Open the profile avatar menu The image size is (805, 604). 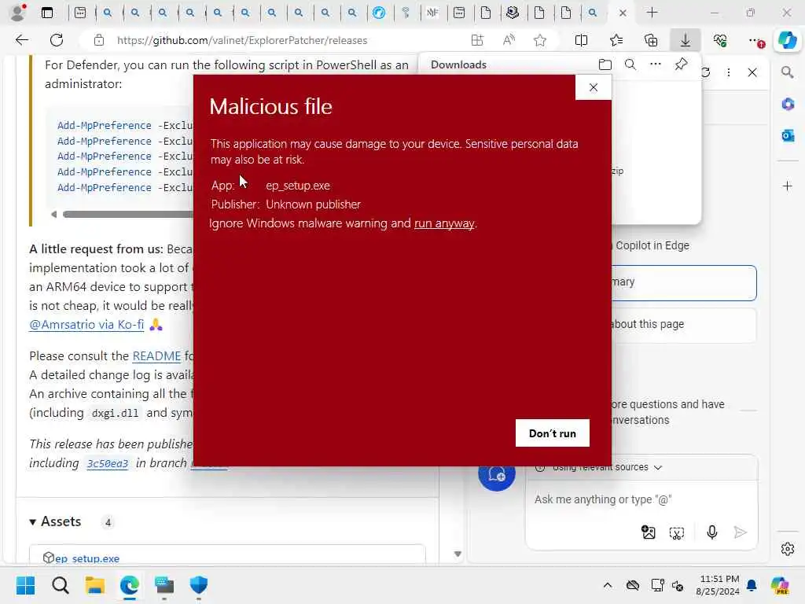(18, 13)
